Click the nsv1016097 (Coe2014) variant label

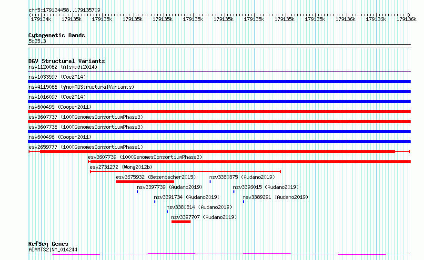coord(57,97)
